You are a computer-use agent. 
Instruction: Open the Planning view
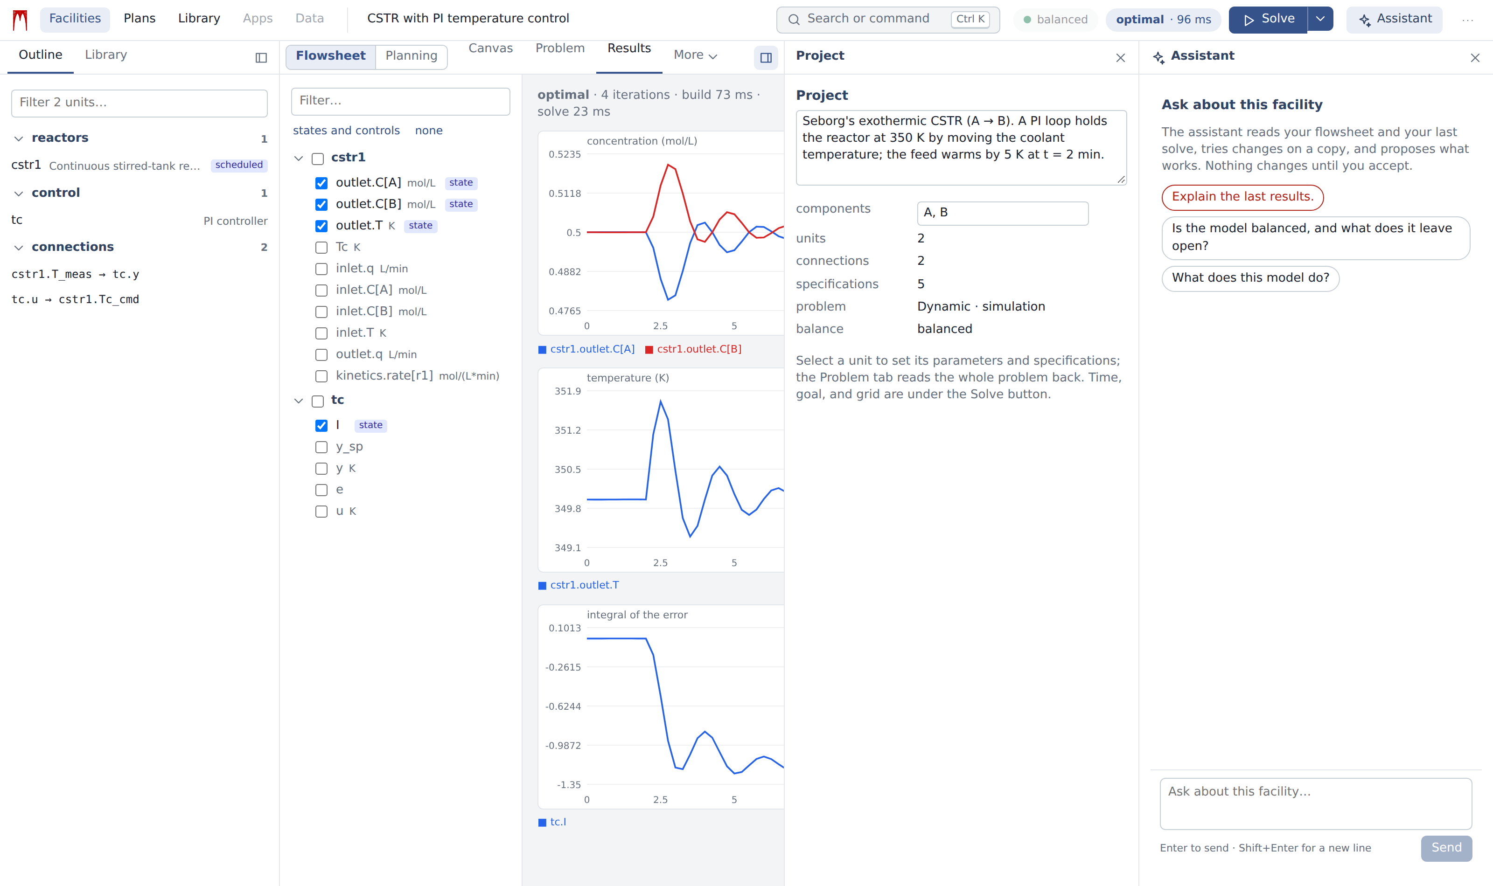coord(412,56)
